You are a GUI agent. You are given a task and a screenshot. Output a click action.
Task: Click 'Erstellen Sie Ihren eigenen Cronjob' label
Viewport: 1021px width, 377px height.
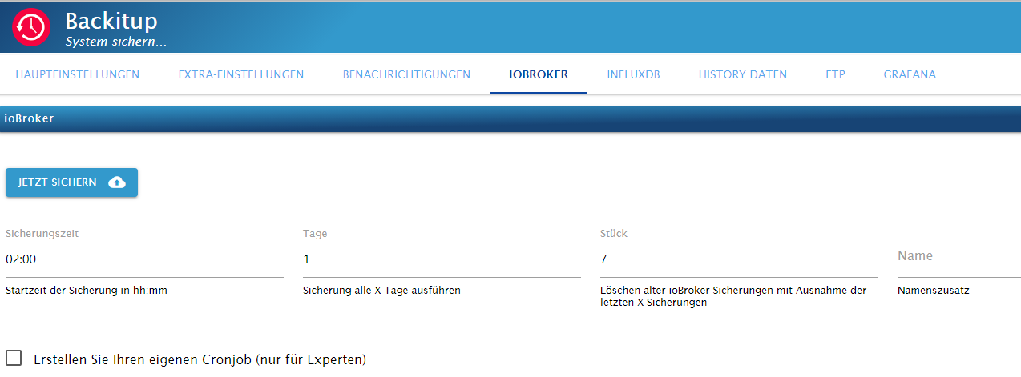(x=200, y=359)
